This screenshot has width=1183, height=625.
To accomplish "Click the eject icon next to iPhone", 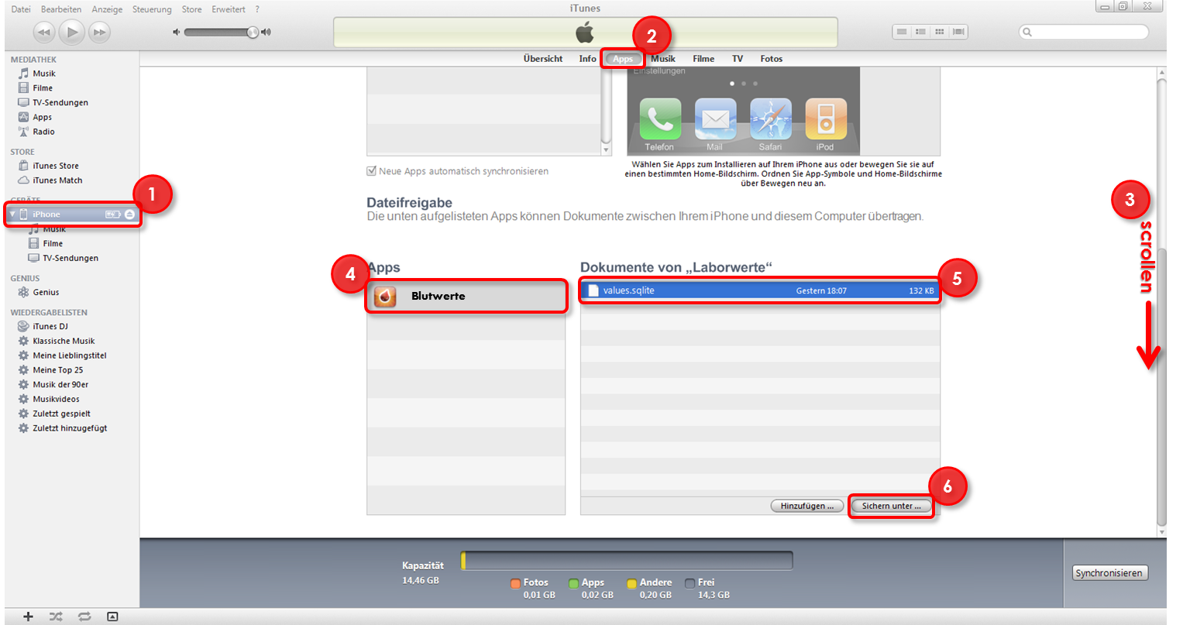I will click(x=129, y=215).
